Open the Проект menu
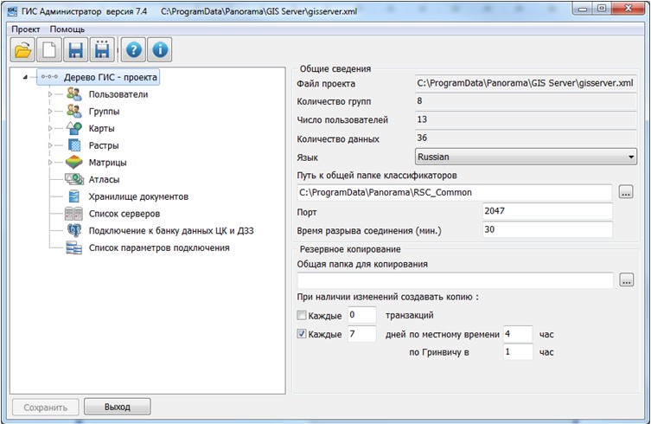651x424 pixels. [26, 29]
